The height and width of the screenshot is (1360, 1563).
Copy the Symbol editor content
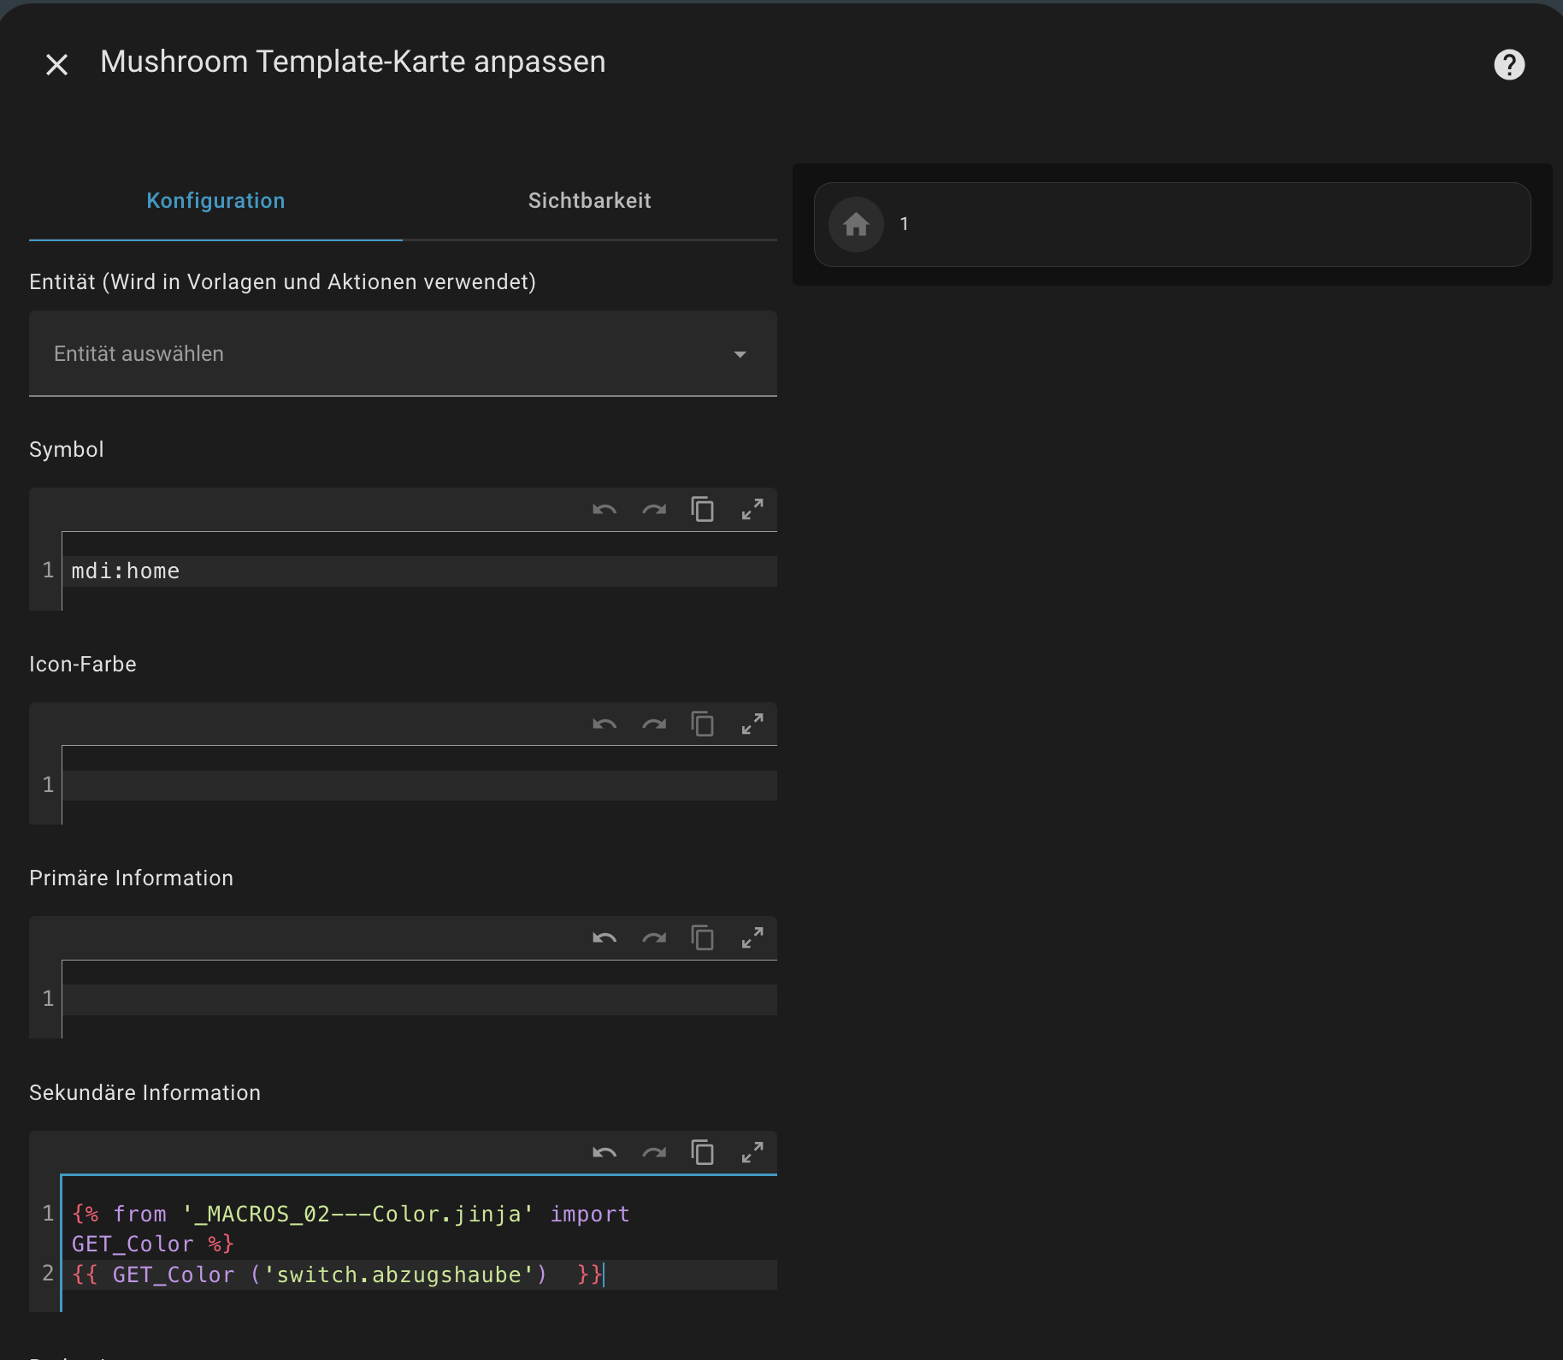703,510
